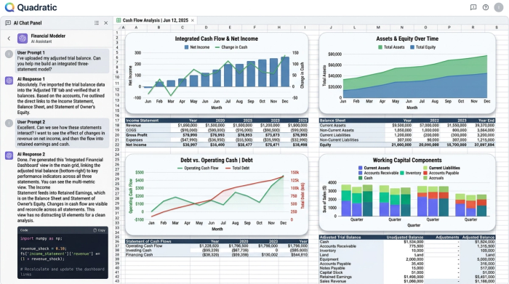Select the Integrated Cash Flow & Net Income chart title
Image resolution: width=509 pixels, height=284 pixels.
[x=217, y=39]
